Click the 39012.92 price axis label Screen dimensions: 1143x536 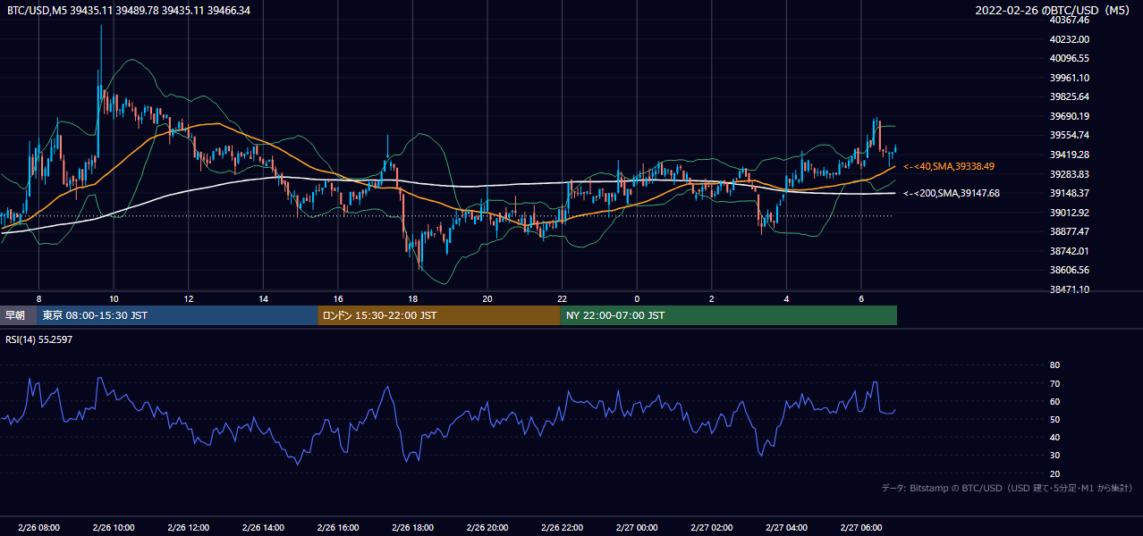1070,213
